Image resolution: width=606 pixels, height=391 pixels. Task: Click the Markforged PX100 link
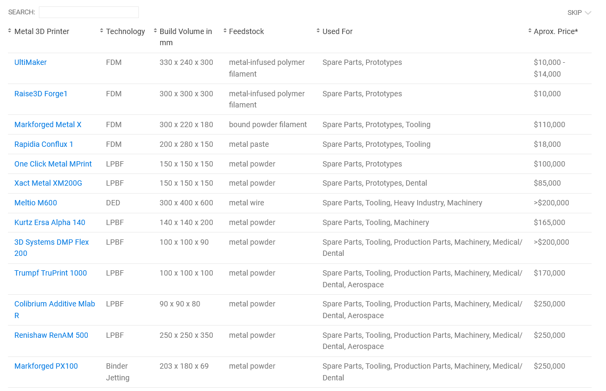coord(46,366)
